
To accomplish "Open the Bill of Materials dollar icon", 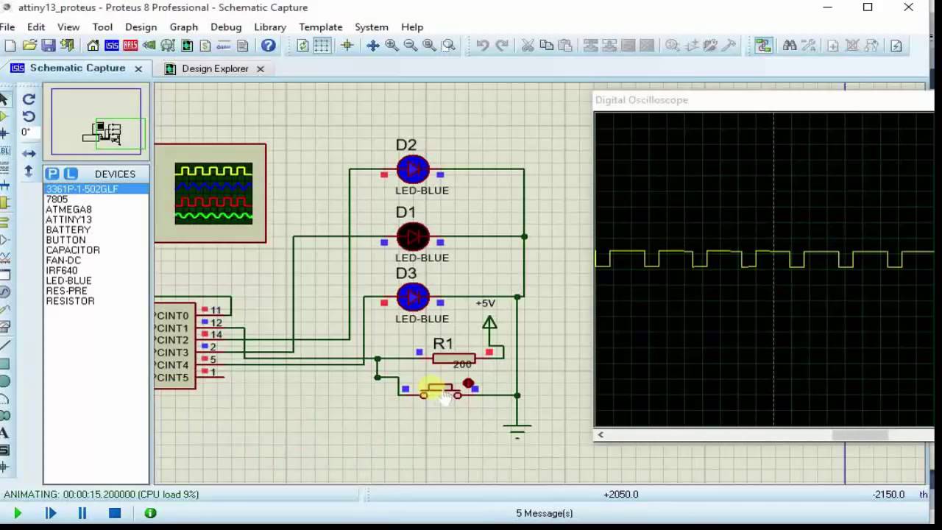I will click(205, 46).
